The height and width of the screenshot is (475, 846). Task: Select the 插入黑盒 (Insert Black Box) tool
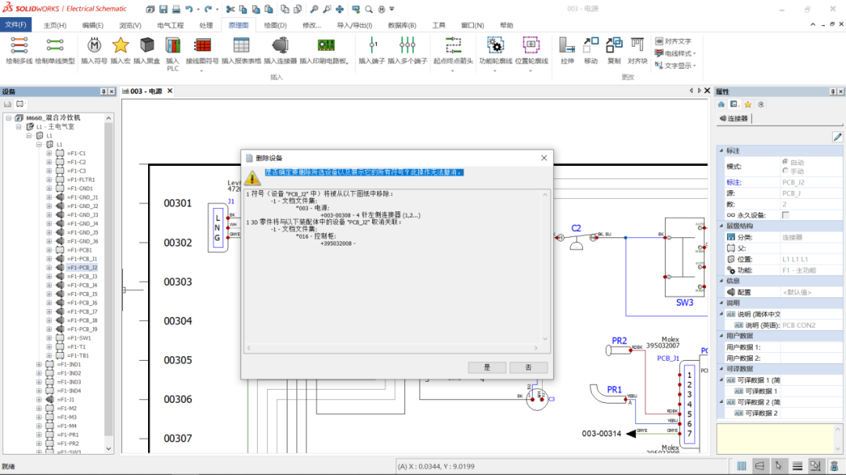pyautogui.click(x=146, y=47)
